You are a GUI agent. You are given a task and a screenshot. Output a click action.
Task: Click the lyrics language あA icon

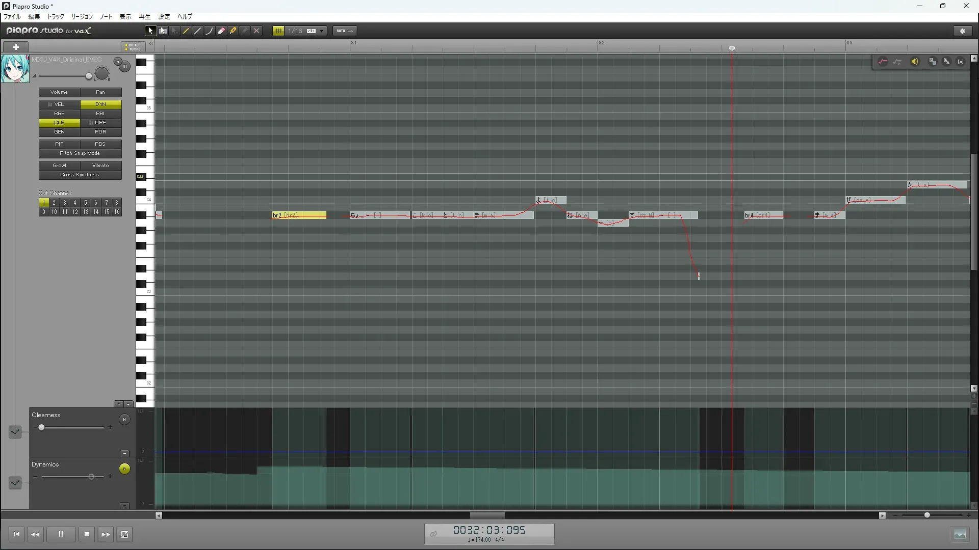[946, 62]
